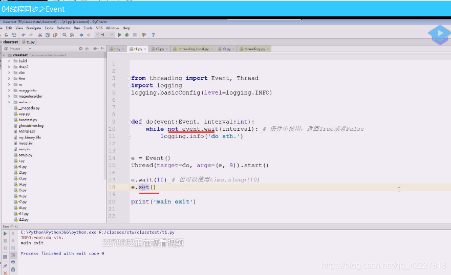Open settings via the wrench toolbar icon

tap(144, 35)
